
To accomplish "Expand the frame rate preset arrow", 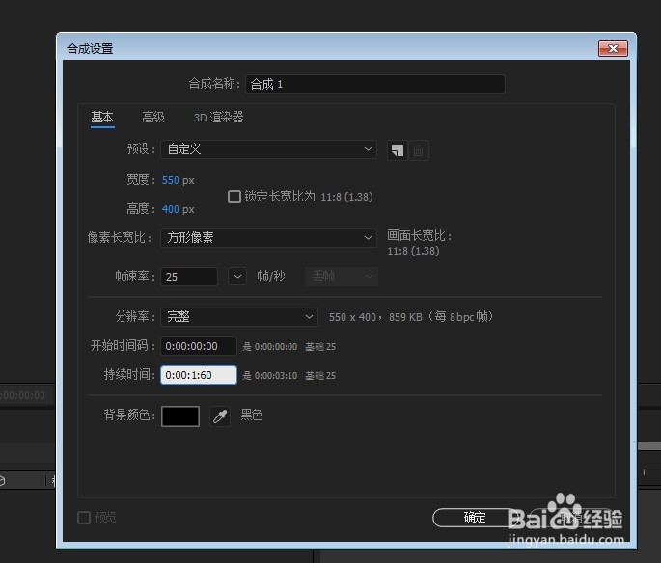I will [237, 277].
